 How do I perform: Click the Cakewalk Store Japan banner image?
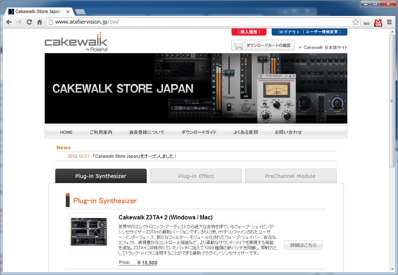(196, 88)
